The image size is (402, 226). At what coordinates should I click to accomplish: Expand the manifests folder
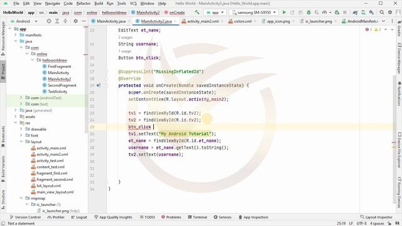click(15, 35)
